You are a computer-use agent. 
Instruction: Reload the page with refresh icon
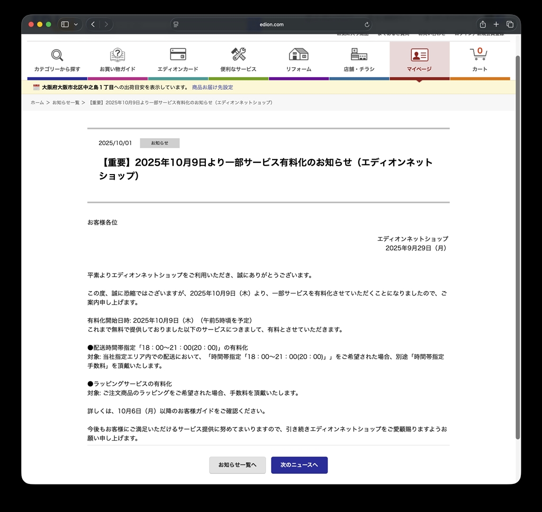[367, 24]
